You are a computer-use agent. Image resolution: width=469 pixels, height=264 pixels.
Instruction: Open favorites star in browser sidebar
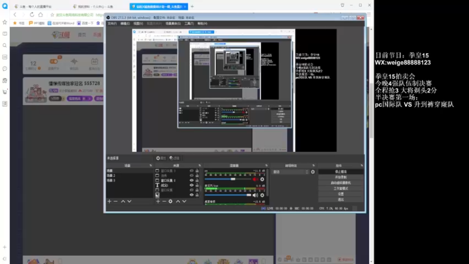tap(5, 22)
